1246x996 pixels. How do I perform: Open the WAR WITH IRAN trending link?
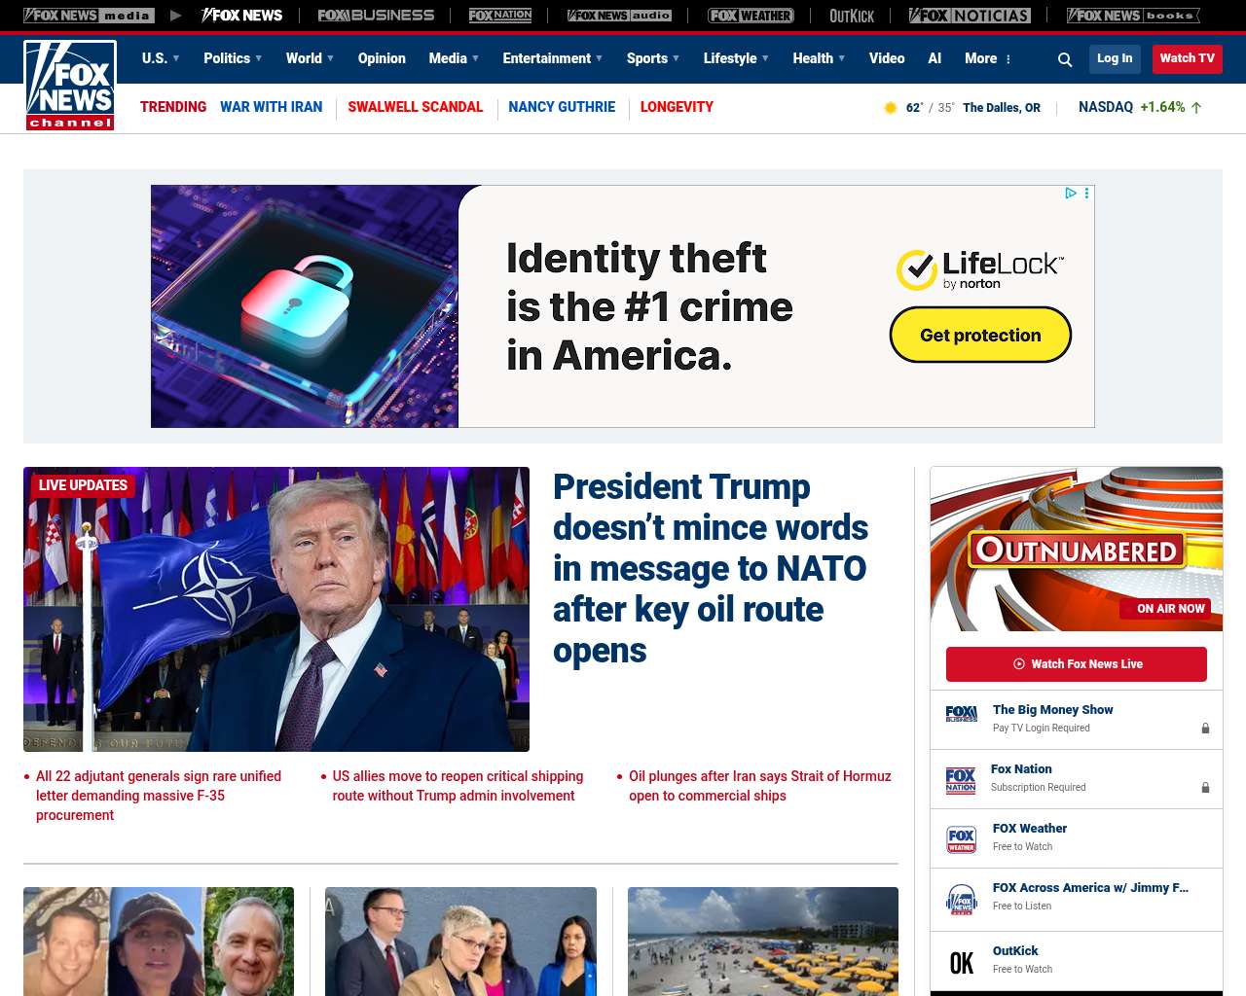coord(271,107)
